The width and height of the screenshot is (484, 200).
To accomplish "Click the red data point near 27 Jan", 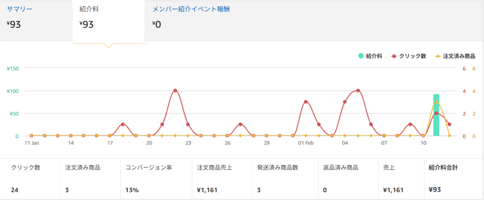I will [240, 125].
